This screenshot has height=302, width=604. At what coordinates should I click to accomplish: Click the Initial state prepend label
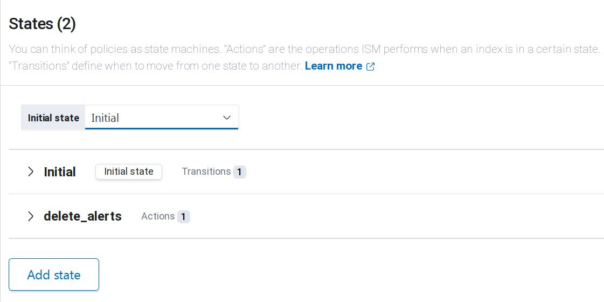click(53, 118)
